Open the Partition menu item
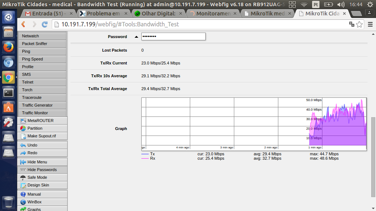This screenshot has height=211, width=376. coord(42,128)
